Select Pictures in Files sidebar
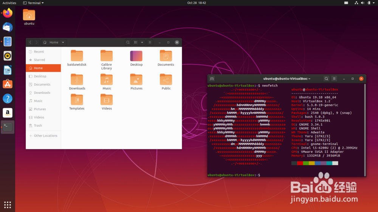This screenshot has height=212, width=378. 43,109
